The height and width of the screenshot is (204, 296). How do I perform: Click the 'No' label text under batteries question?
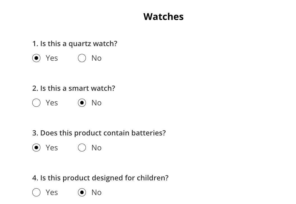coord(97,148)
